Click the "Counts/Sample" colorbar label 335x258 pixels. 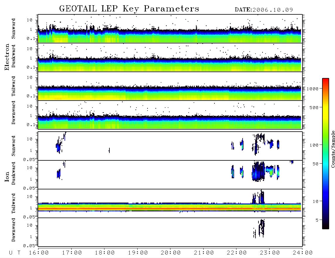click(x=333, y=149)
